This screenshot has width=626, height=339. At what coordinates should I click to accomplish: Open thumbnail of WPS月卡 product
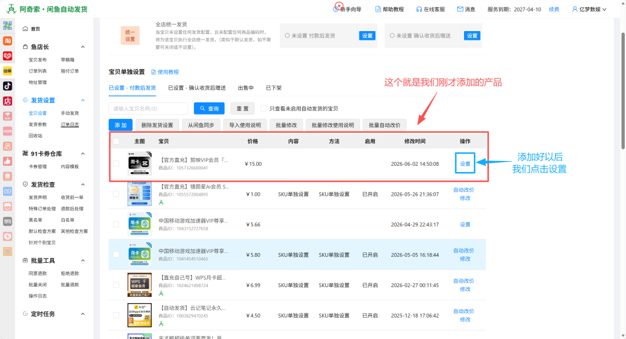[x=139, y=285]
